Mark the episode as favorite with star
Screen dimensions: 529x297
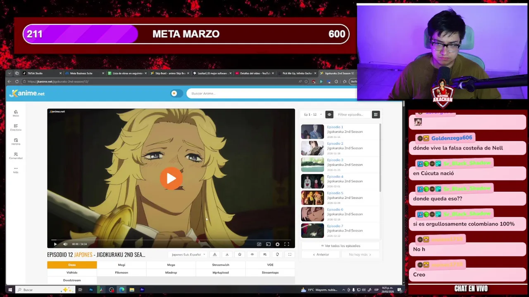(239, 255)
